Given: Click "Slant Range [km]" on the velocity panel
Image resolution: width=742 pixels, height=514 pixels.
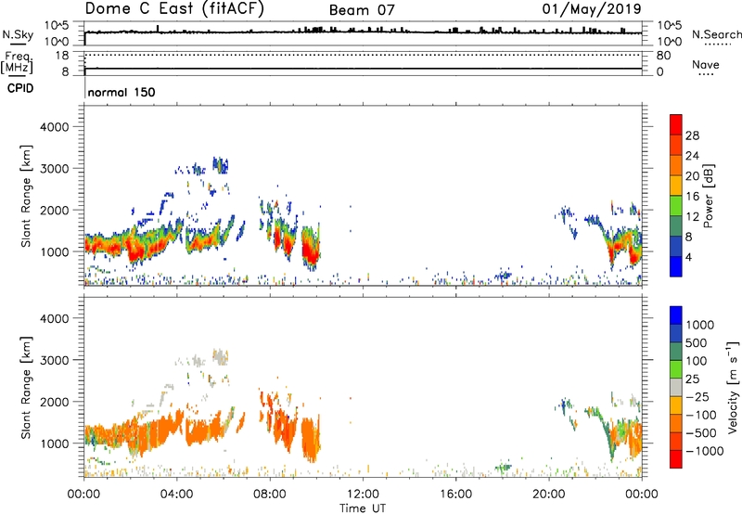Looking at the screenshot, I should point(26,388).
